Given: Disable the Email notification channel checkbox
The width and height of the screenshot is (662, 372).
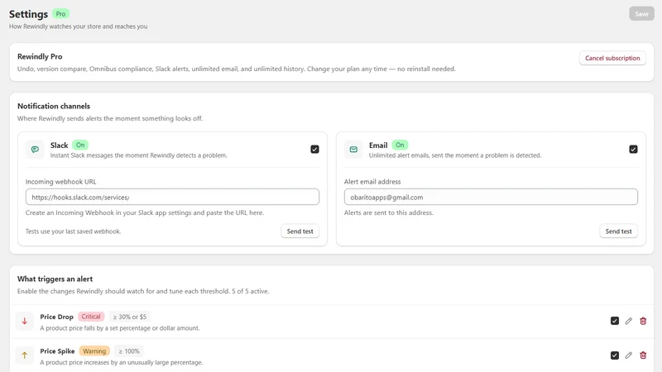Looking at the screenshot, I should (x=633, y=150).
